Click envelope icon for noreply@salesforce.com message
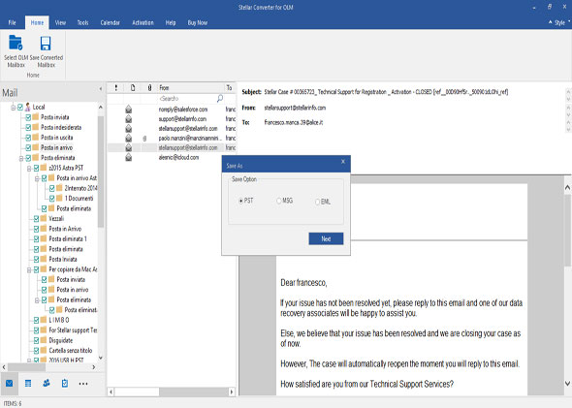This screenshot has width=572, height=408. (128, 109)
